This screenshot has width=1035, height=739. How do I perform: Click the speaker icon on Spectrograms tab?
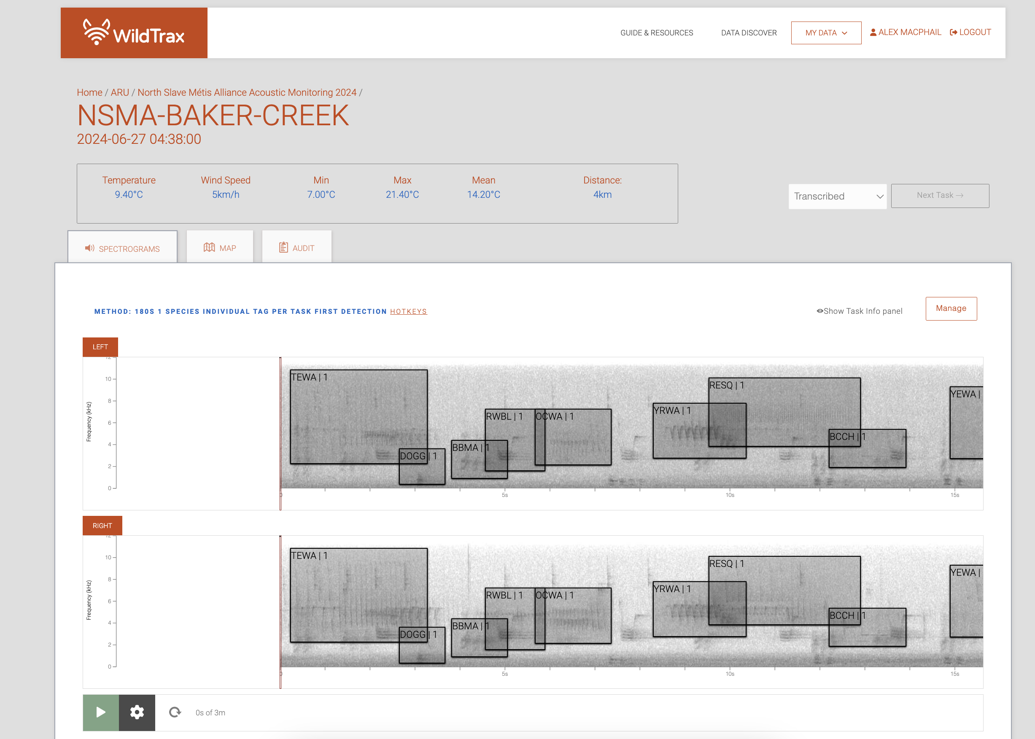point(90,248)
